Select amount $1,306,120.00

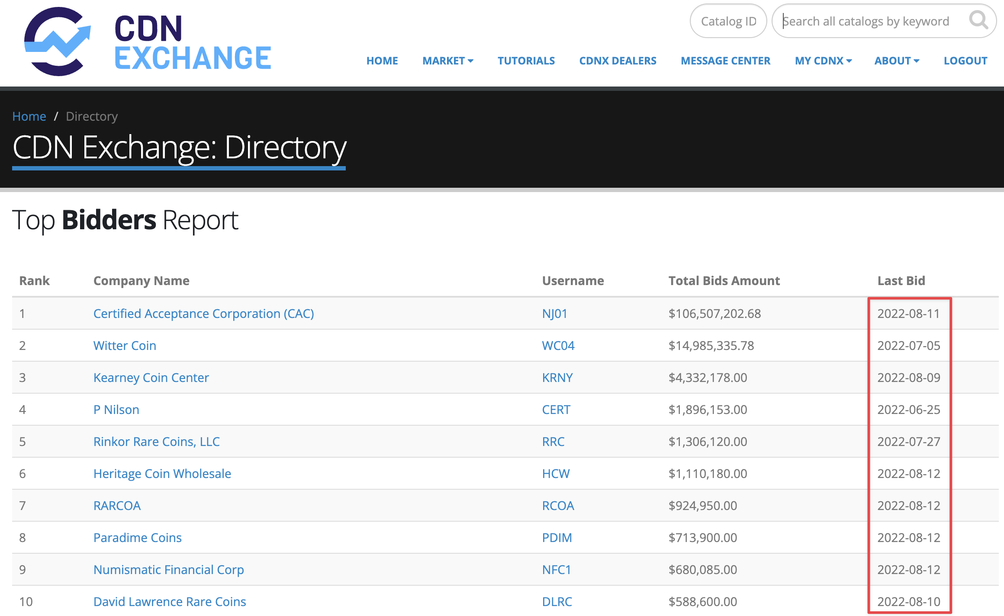(708, 442)
